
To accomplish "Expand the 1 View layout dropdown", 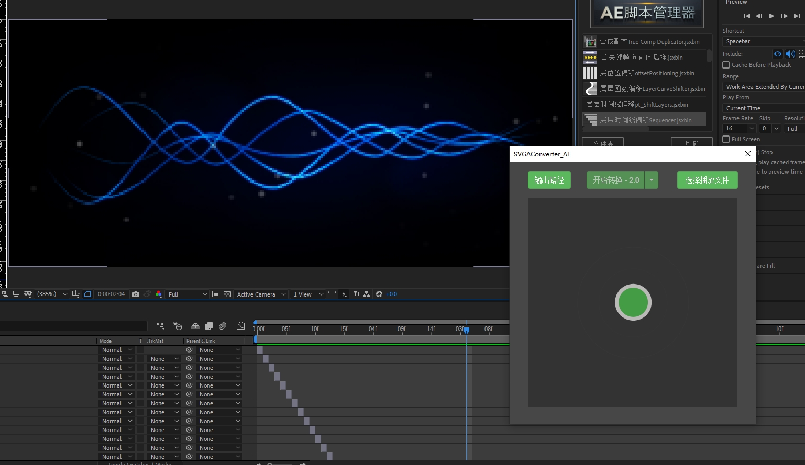I will [x=308, y=294].
